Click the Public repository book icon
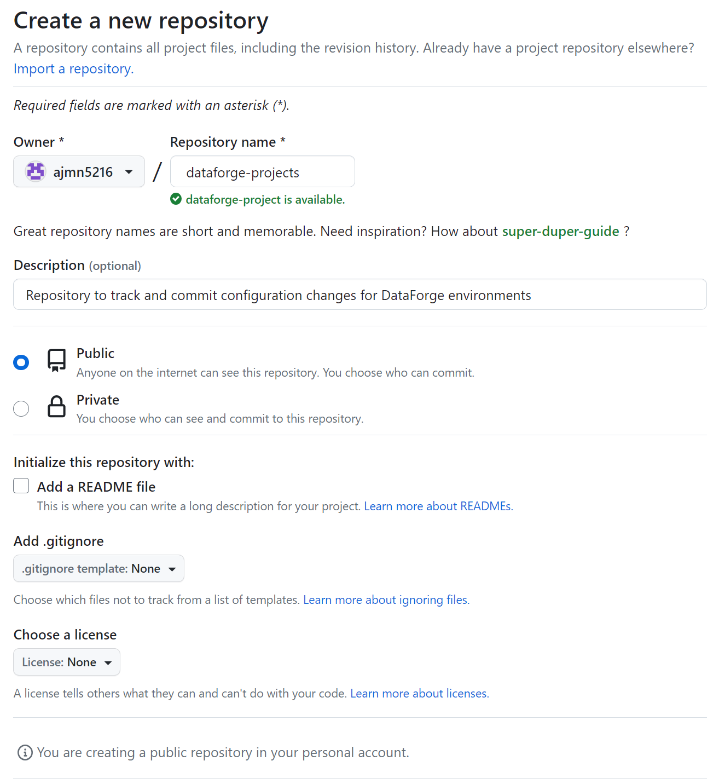 pyautogui.click(x=56, y=360)
